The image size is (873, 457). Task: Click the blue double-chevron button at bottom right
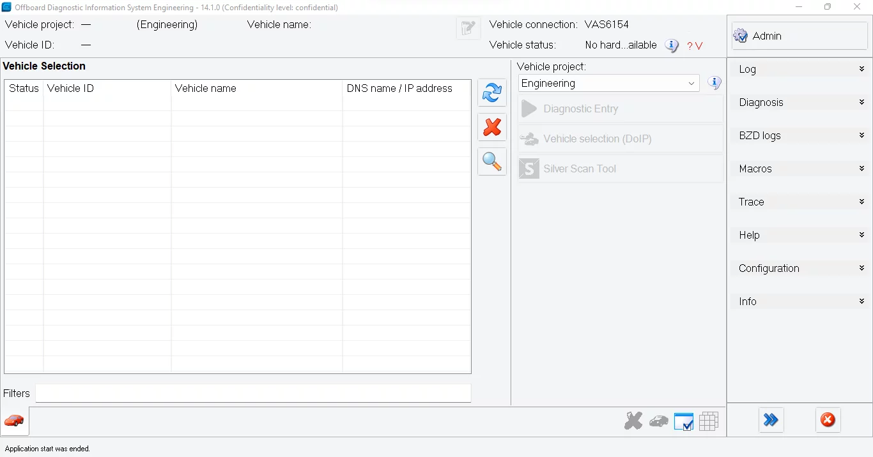[x=771, y=420]
